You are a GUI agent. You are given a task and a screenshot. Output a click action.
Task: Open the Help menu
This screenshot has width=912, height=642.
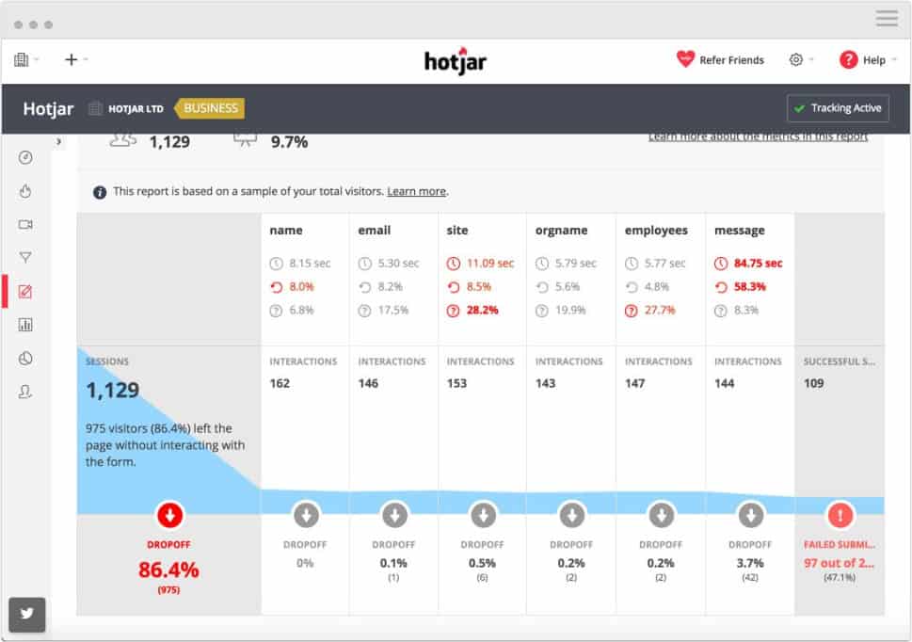(867, 59)
